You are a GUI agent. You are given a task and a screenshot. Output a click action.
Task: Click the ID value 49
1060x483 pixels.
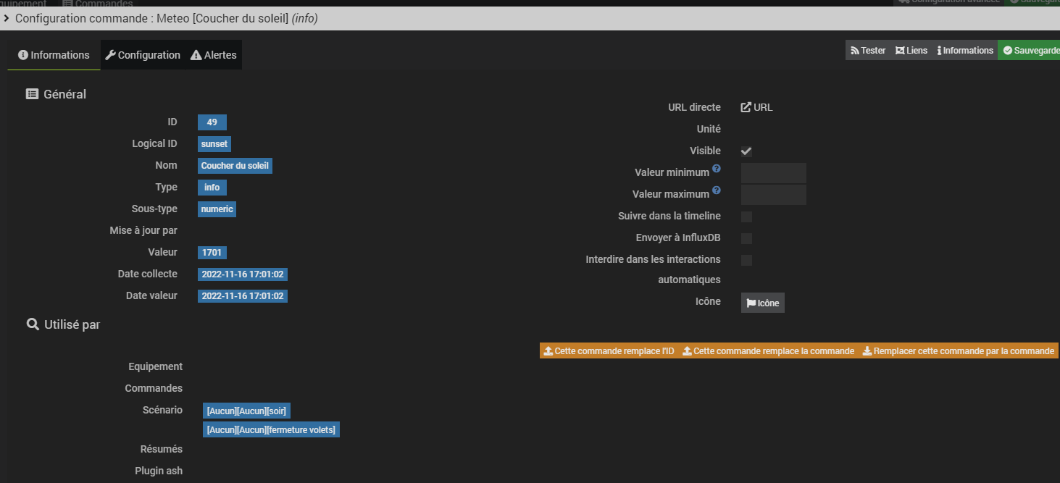tap(212, 122)
